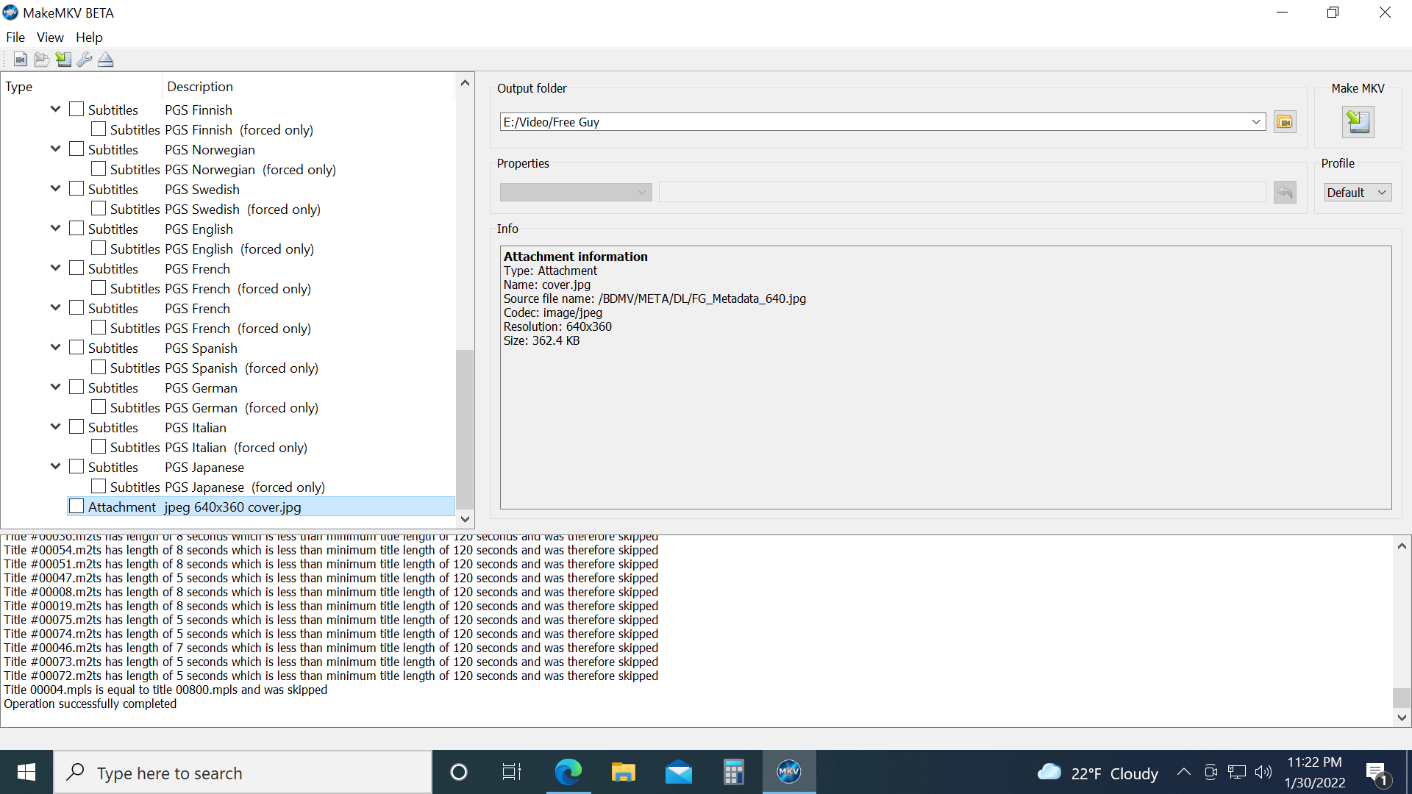Open the File menu
The width and height of the screenshot is (1412, 794).
coord(15,37)
